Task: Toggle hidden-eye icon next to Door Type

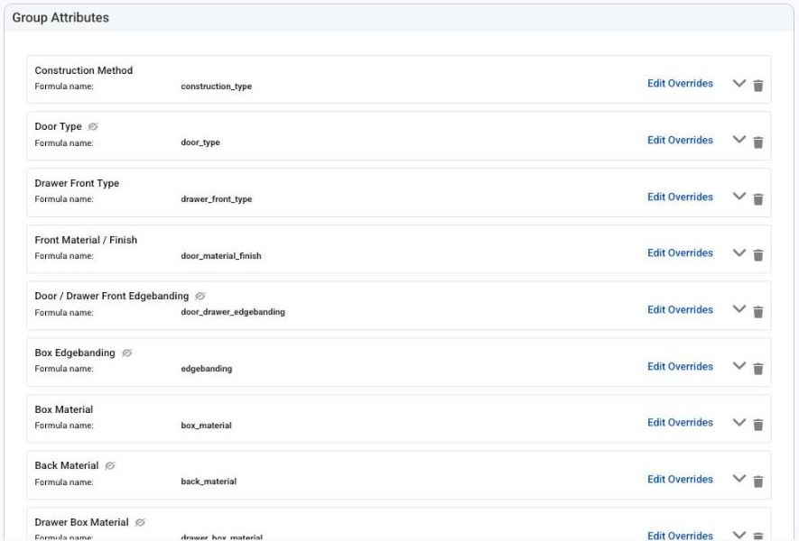Action: tap(93, 126)
